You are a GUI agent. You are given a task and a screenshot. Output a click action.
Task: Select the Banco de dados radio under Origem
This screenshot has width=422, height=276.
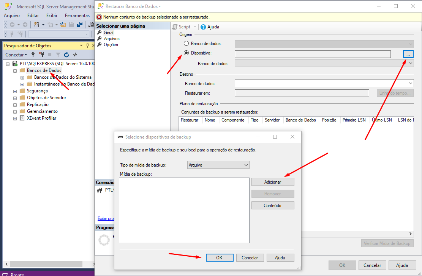click(186, 44)
